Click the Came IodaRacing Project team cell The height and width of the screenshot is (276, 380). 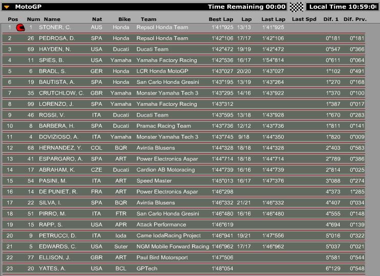(x=168, y=236)
